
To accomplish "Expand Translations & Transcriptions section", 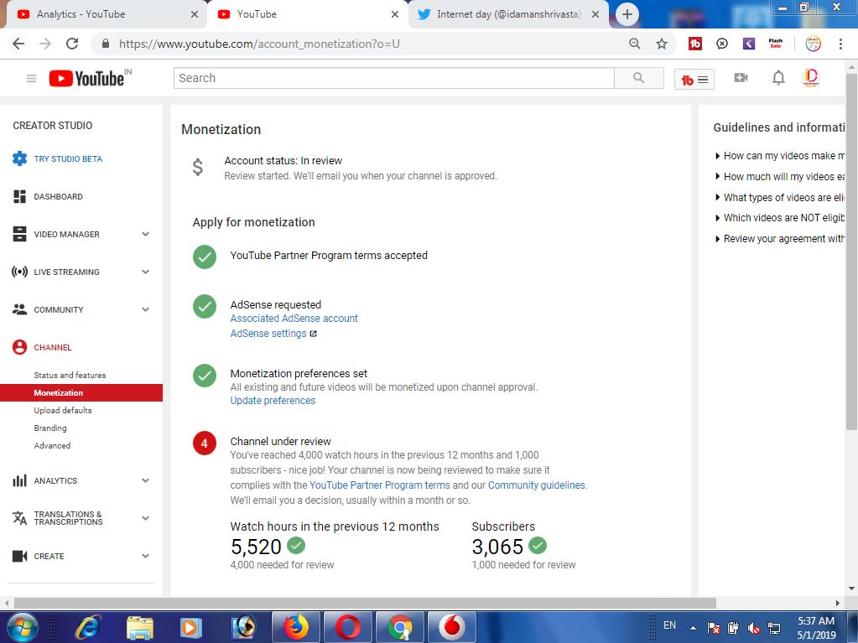I will (x=146, y=518).
